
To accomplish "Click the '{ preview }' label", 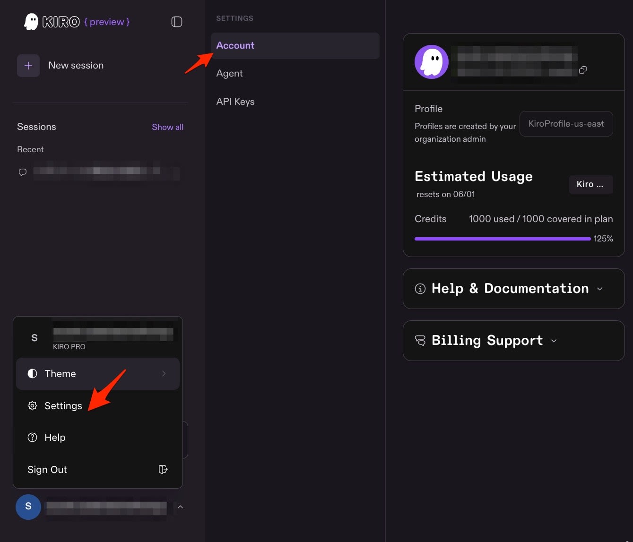I will click(x=107, y=22).
